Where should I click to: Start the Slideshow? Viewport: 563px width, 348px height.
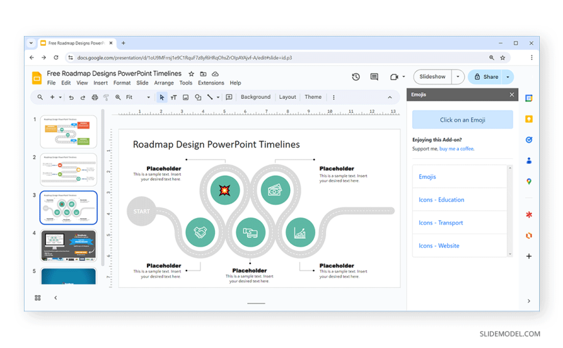(432, 77)
